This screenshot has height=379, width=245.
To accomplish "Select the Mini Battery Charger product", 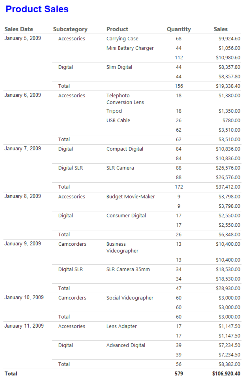I will (x=130, y=48).
